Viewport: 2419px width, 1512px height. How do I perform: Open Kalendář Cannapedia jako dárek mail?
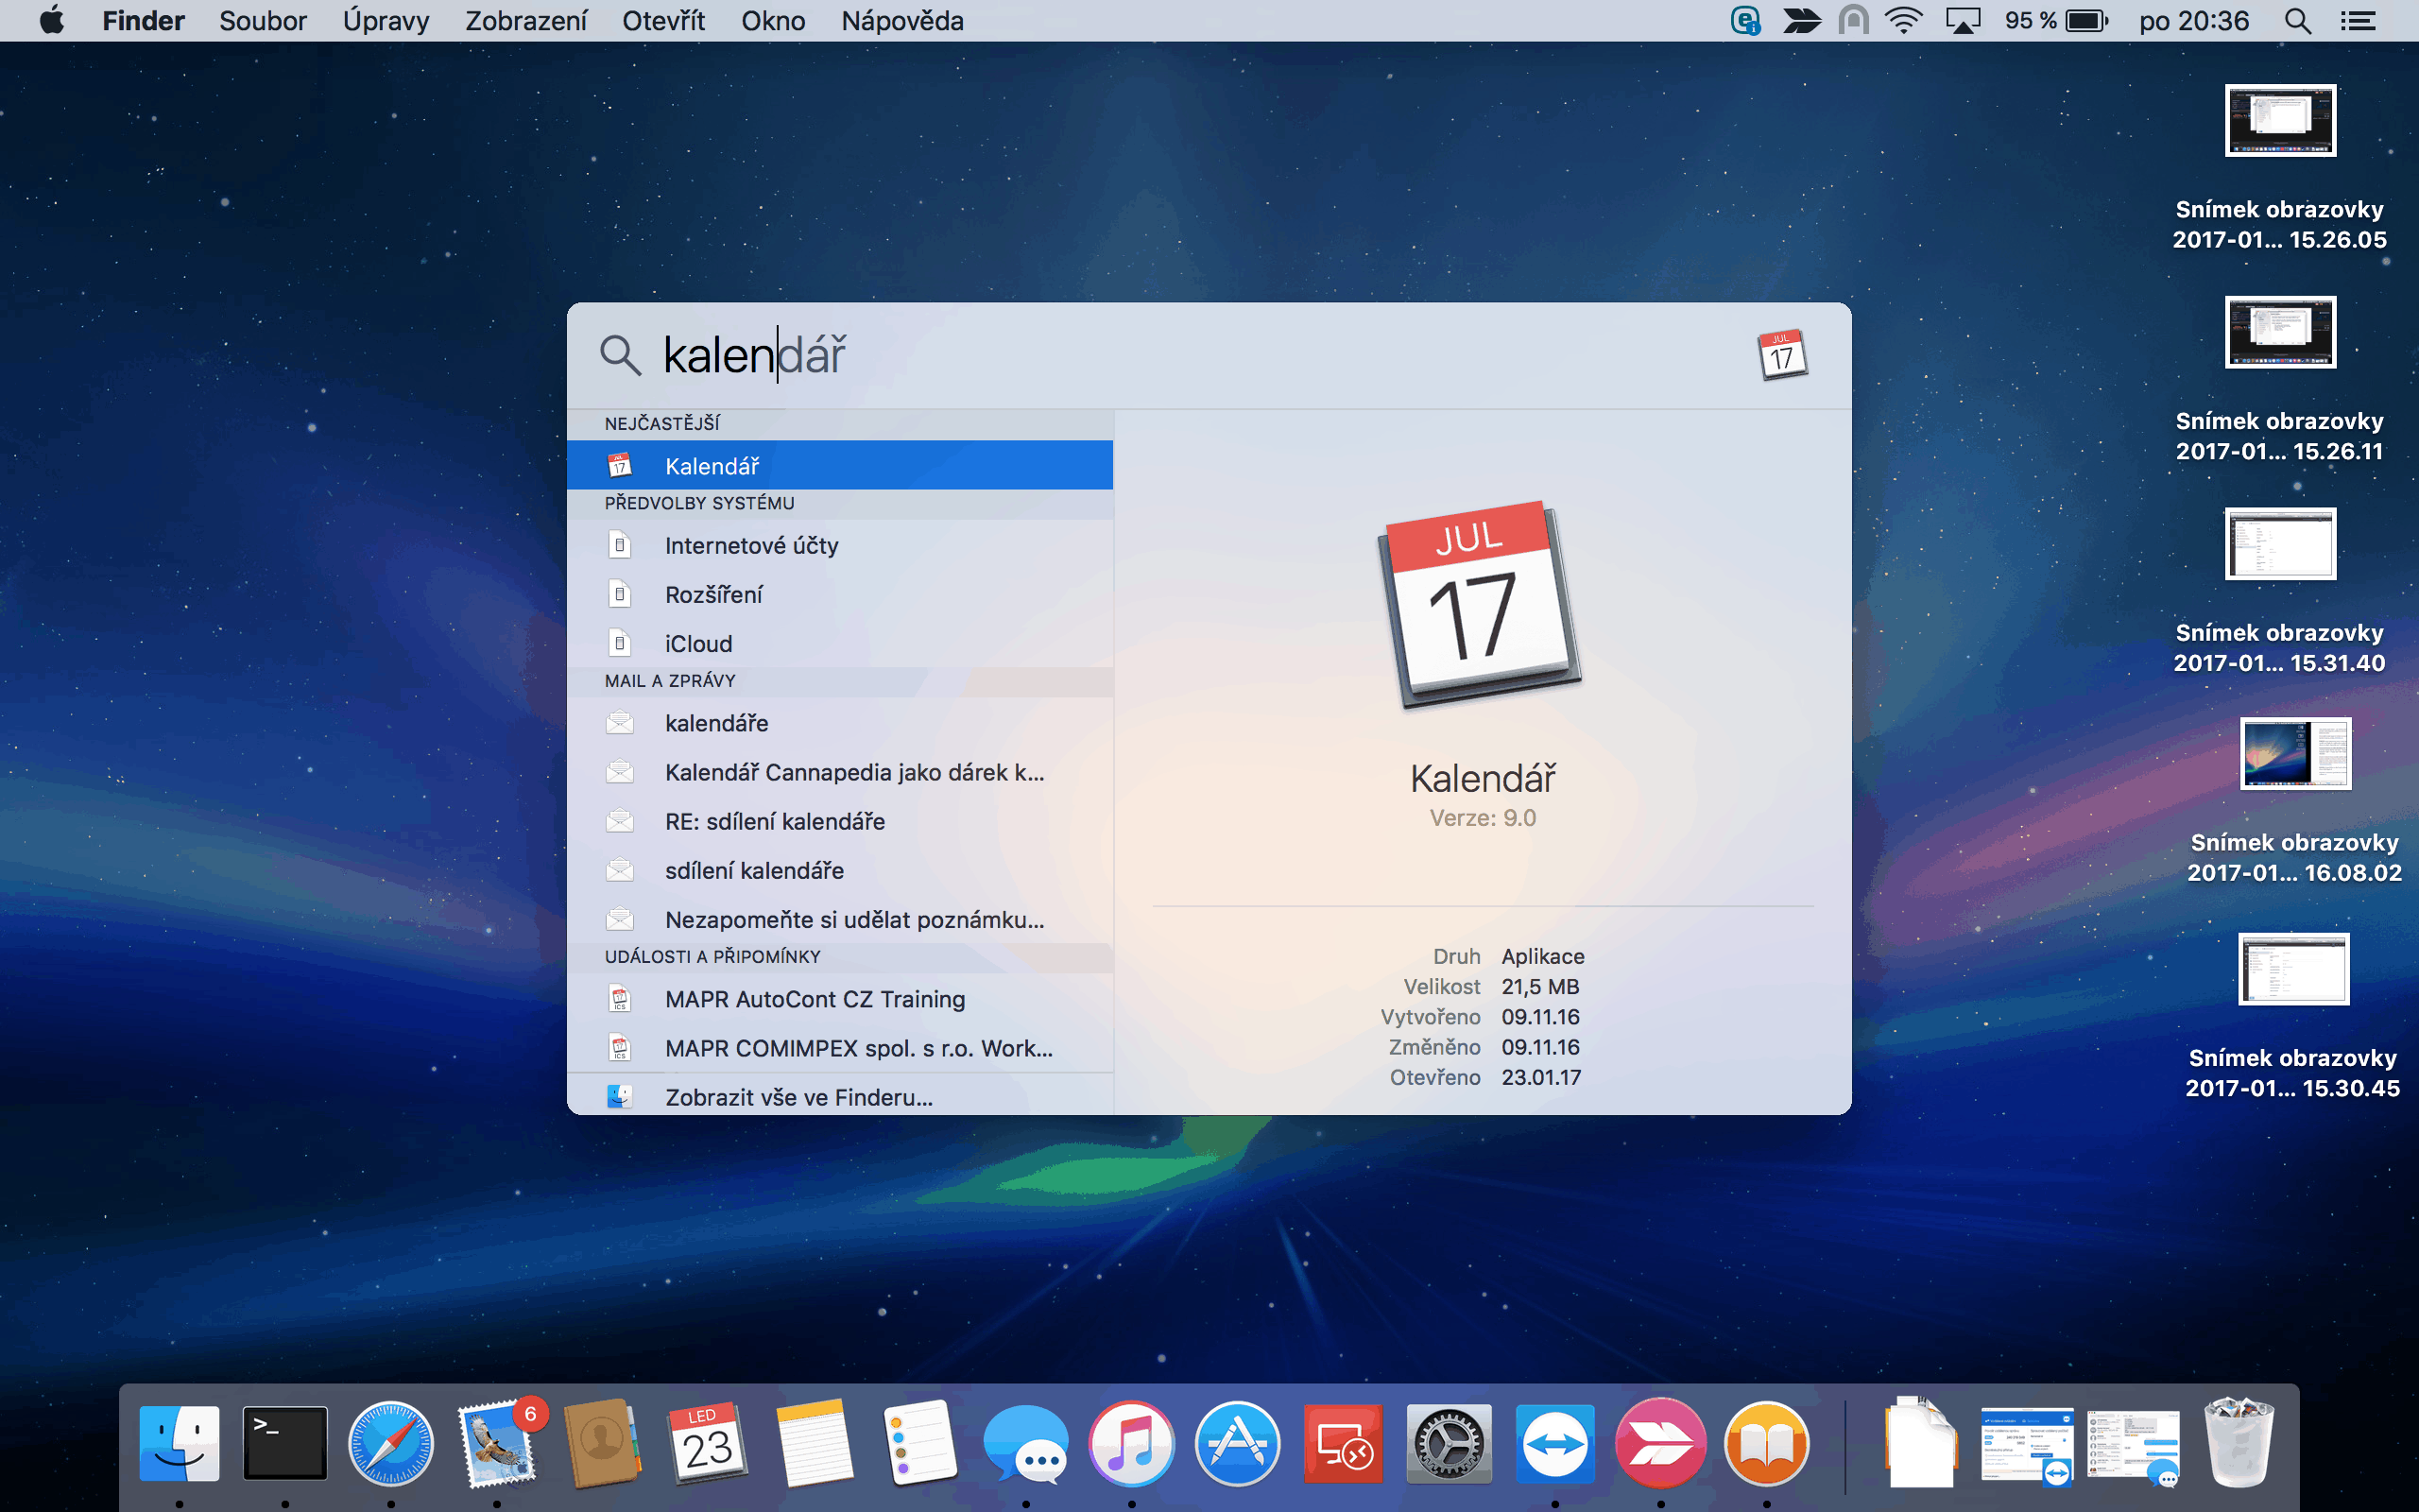[x=840, y=772]
